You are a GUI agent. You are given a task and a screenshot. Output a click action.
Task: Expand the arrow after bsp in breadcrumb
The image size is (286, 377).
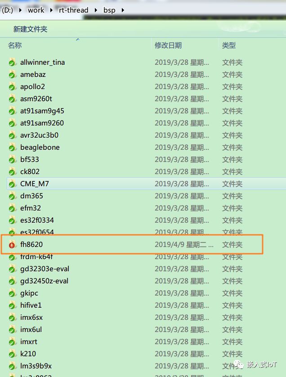point(123,10)
